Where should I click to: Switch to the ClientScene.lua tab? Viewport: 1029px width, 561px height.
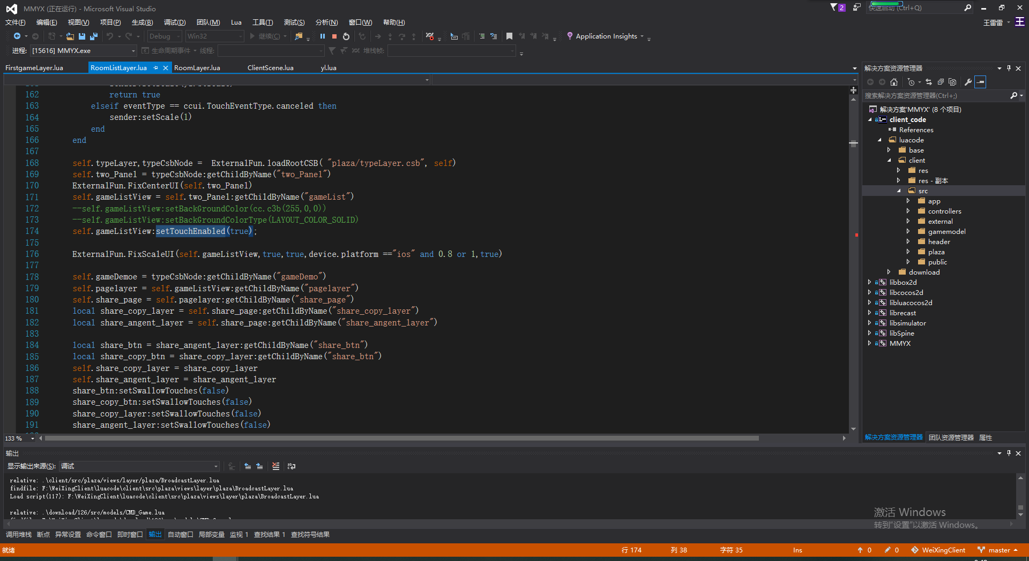271,68
